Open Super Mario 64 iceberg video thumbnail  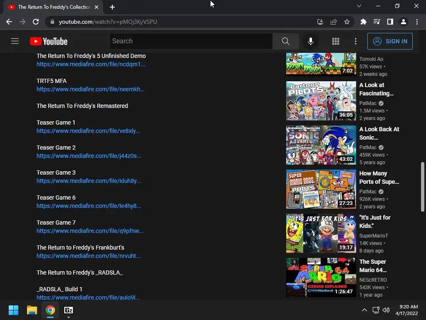pos(321,277)
